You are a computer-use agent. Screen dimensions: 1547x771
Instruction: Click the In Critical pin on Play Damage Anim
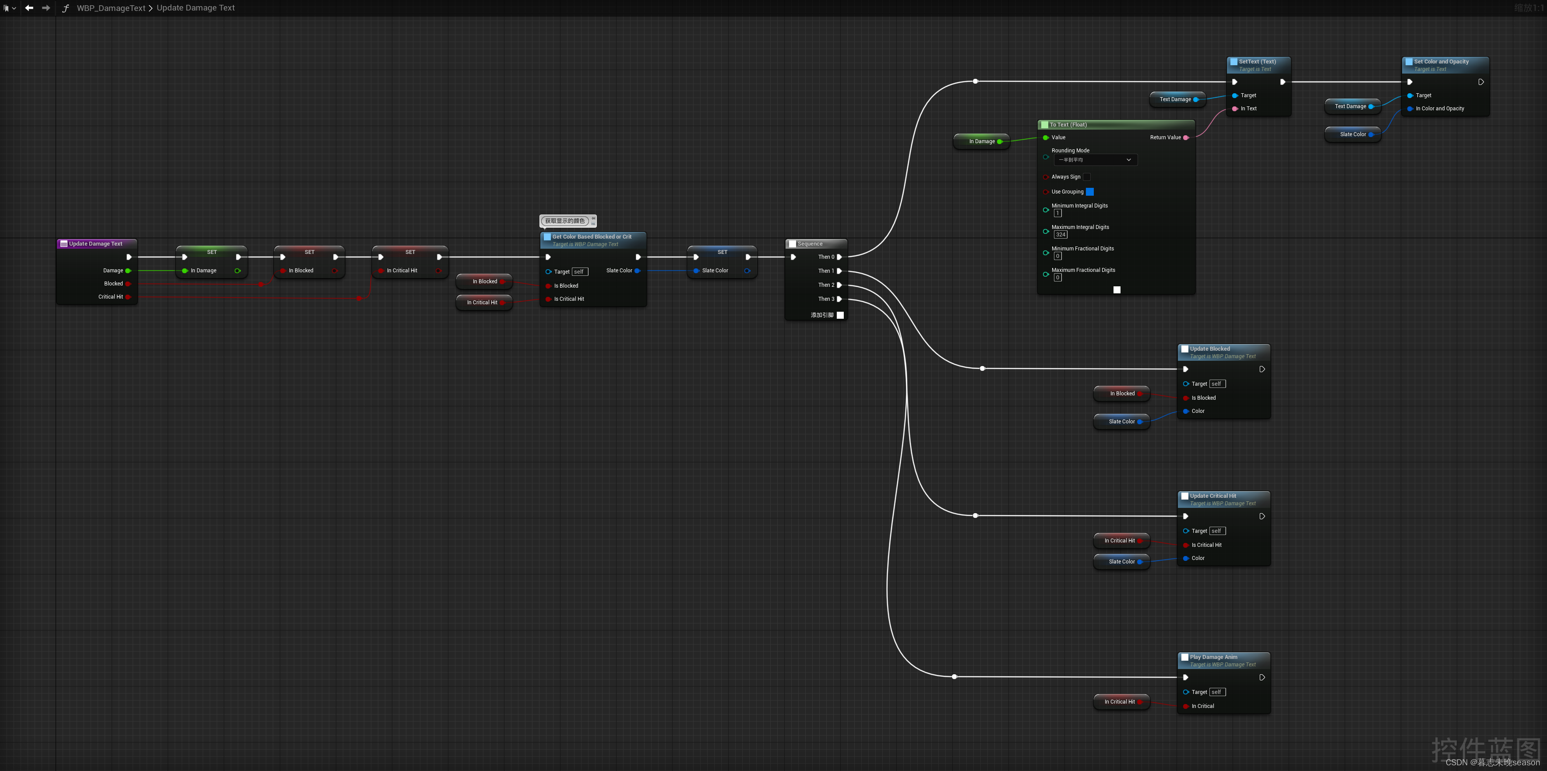coord(1185,706)
